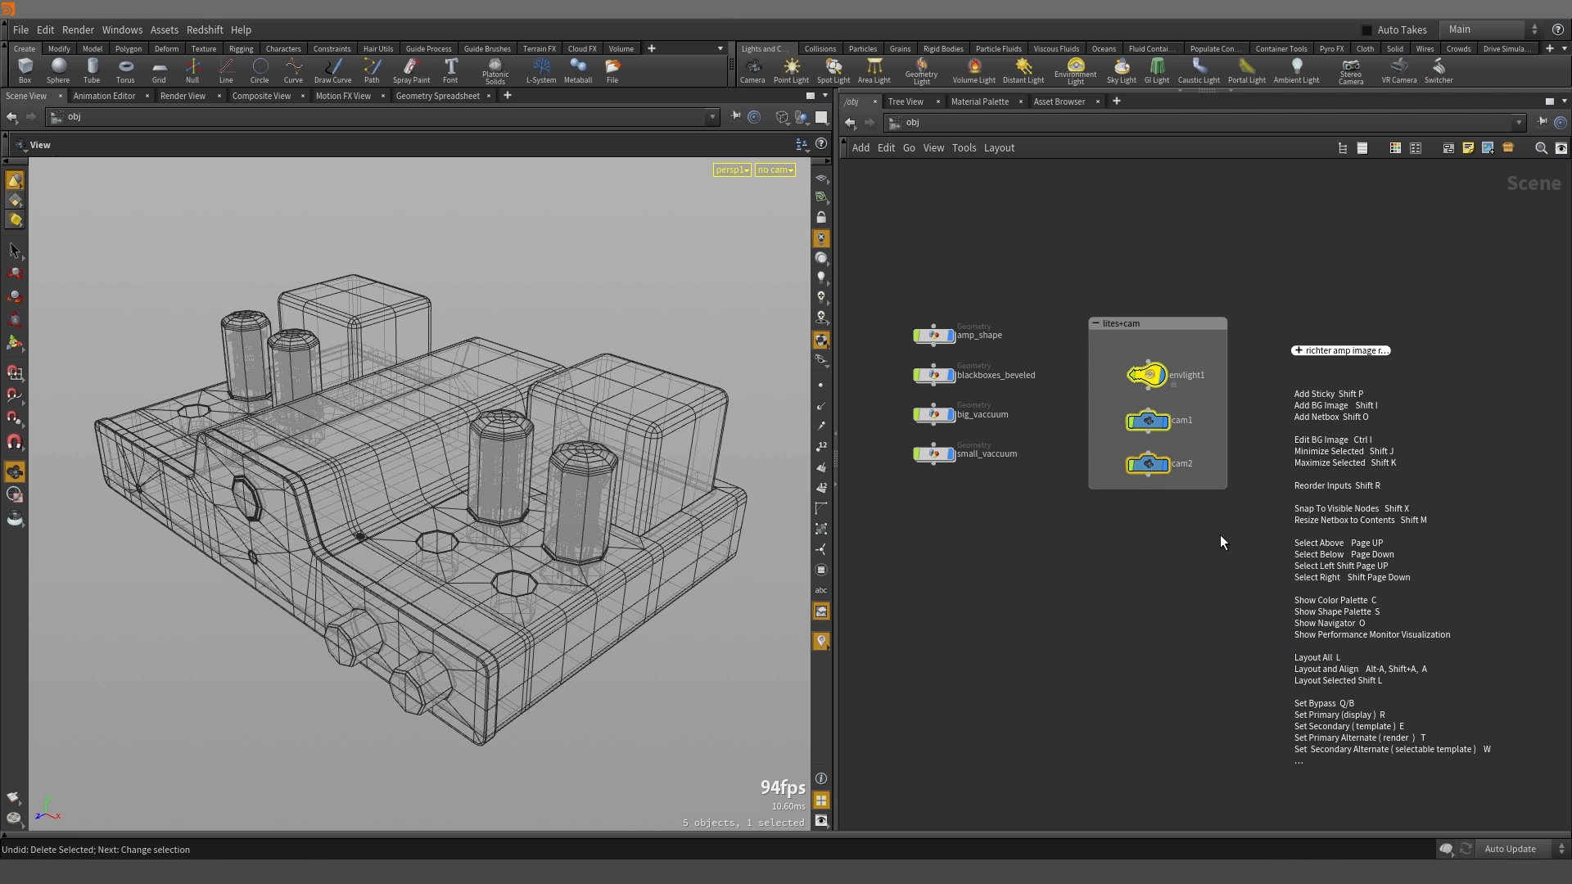The height and width of the screenshot is (884, 1572).
Task: Open the Layout menu in network editor
Action: point(999,148)
